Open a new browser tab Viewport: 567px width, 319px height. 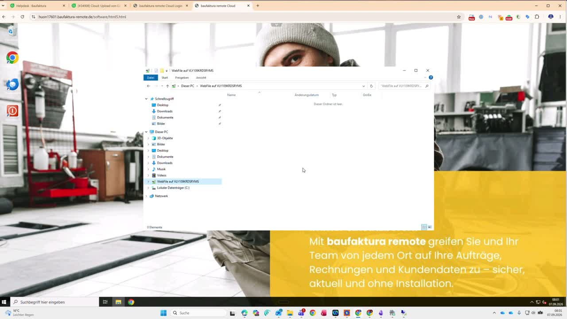258,6
